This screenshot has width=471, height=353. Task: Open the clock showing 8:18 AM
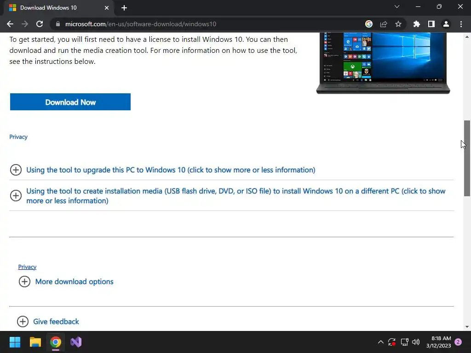[x=438, y=342]
